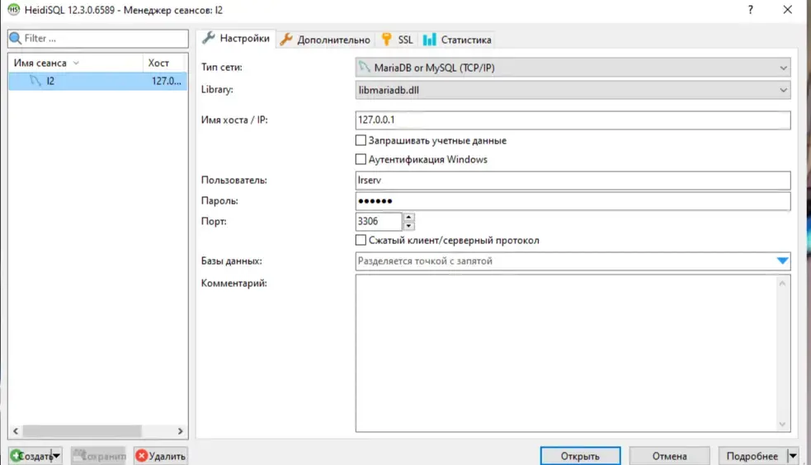Select the l2 session row
This screenshot has height=465, width=811.
(x=97, y=81)
